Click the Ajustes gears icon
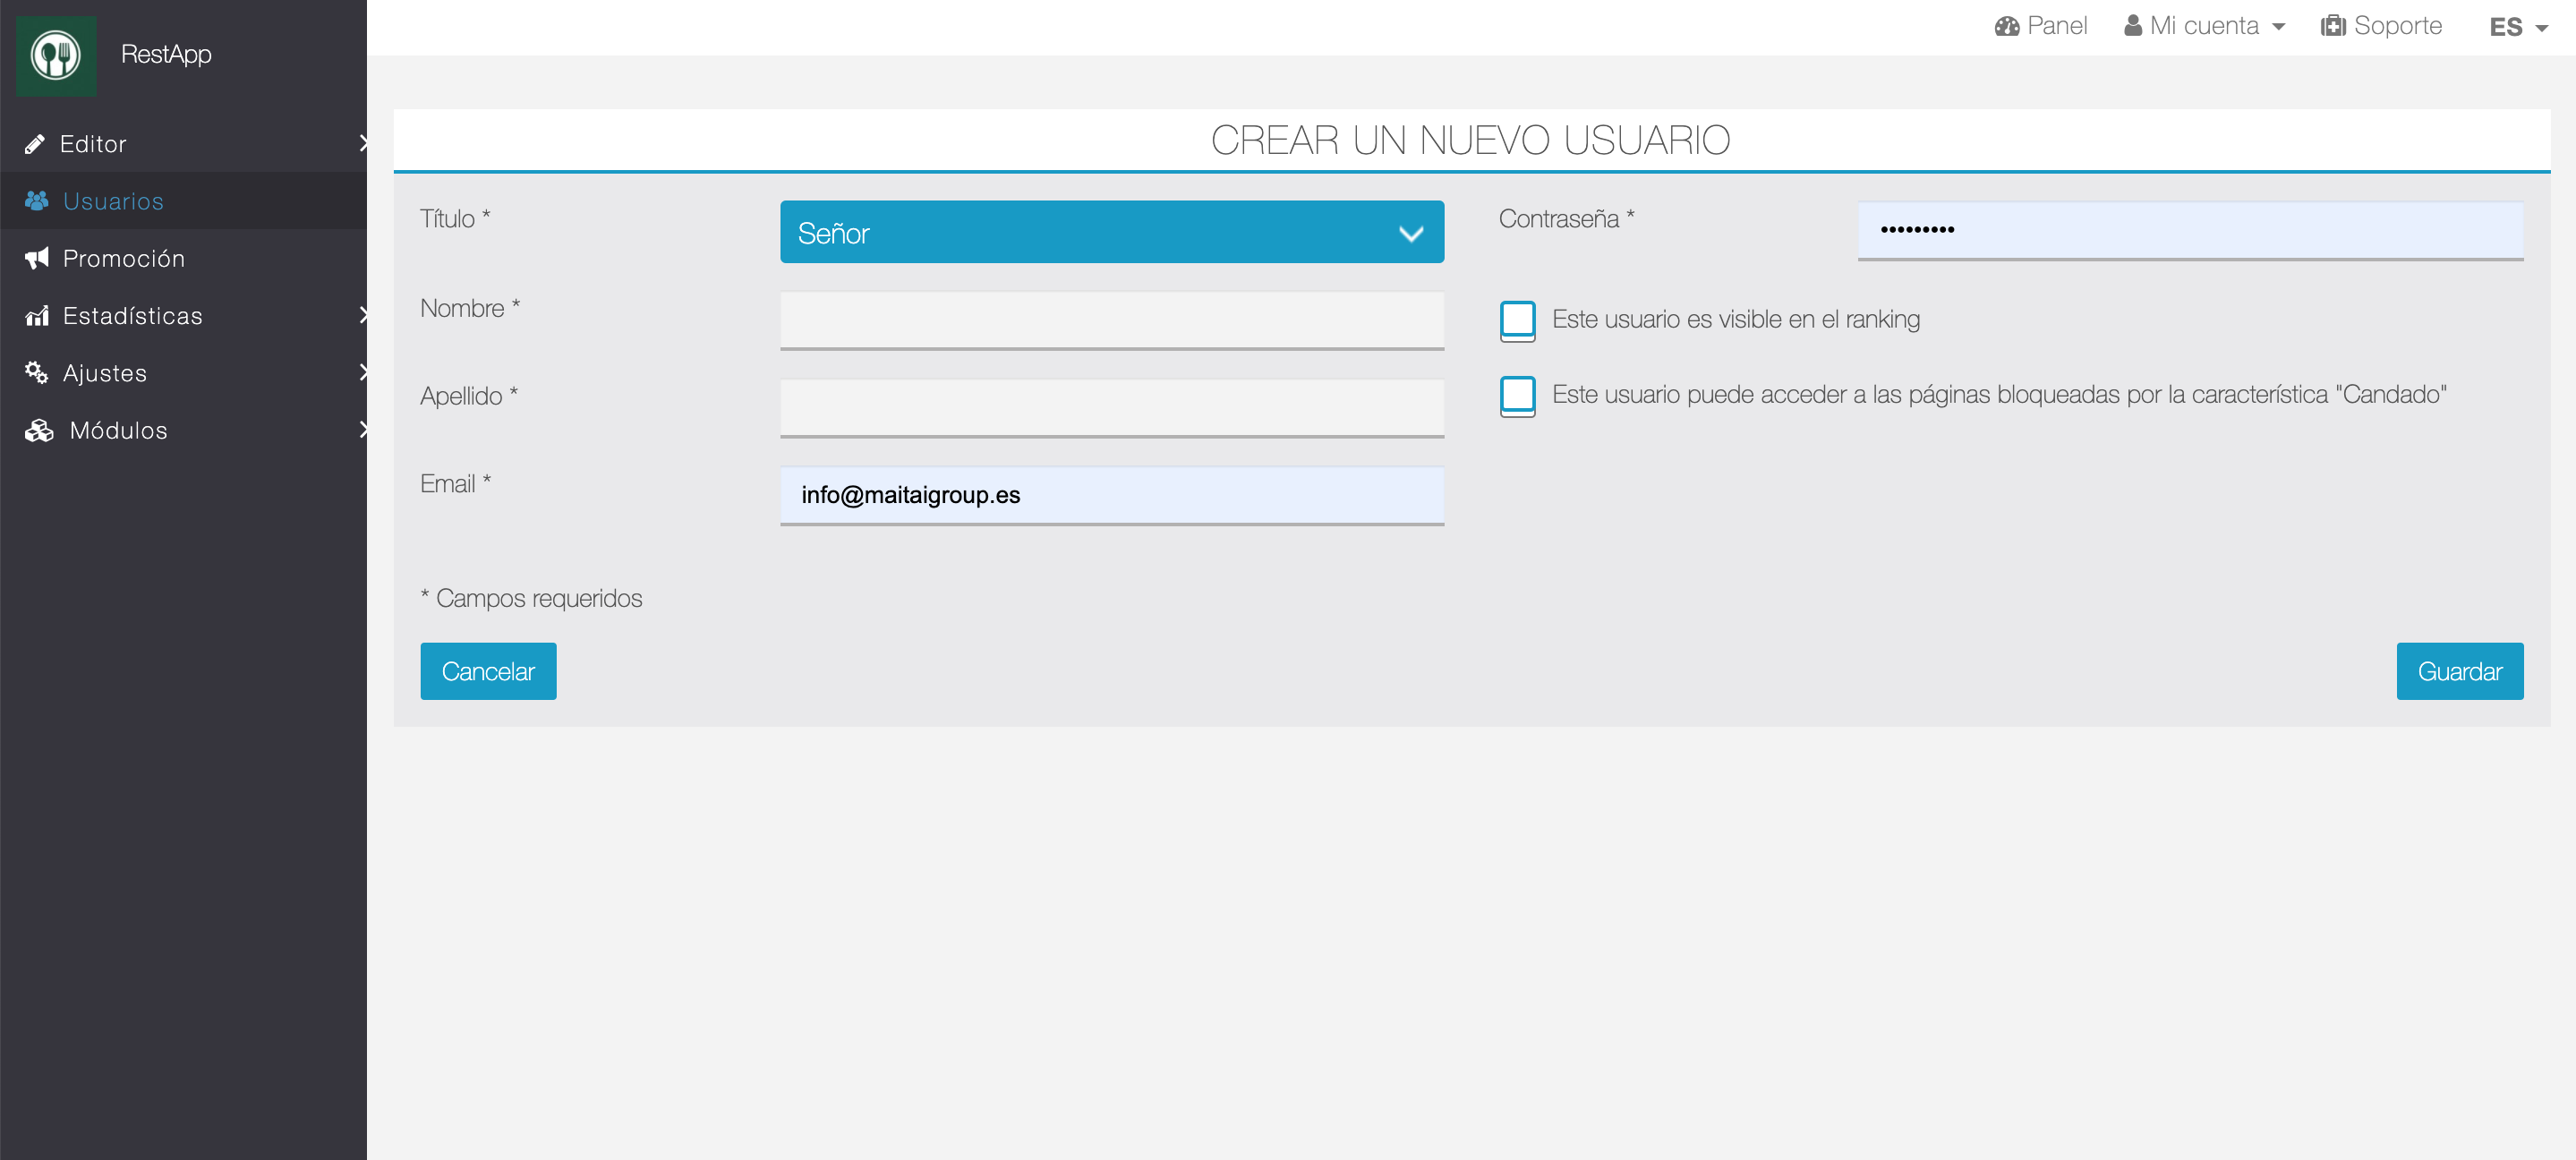This screenshot has height=1160, width=2576. point(37,373)
